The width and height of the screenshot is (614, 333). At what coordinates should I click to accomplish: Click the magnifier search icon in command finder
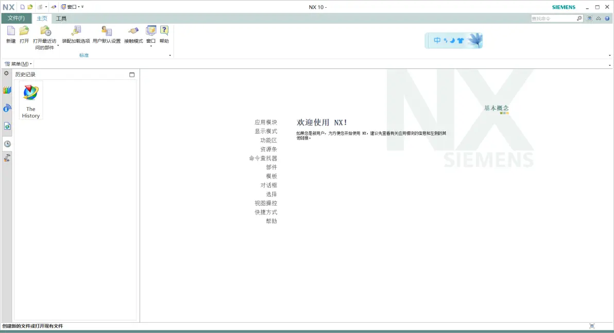(579, 19)
